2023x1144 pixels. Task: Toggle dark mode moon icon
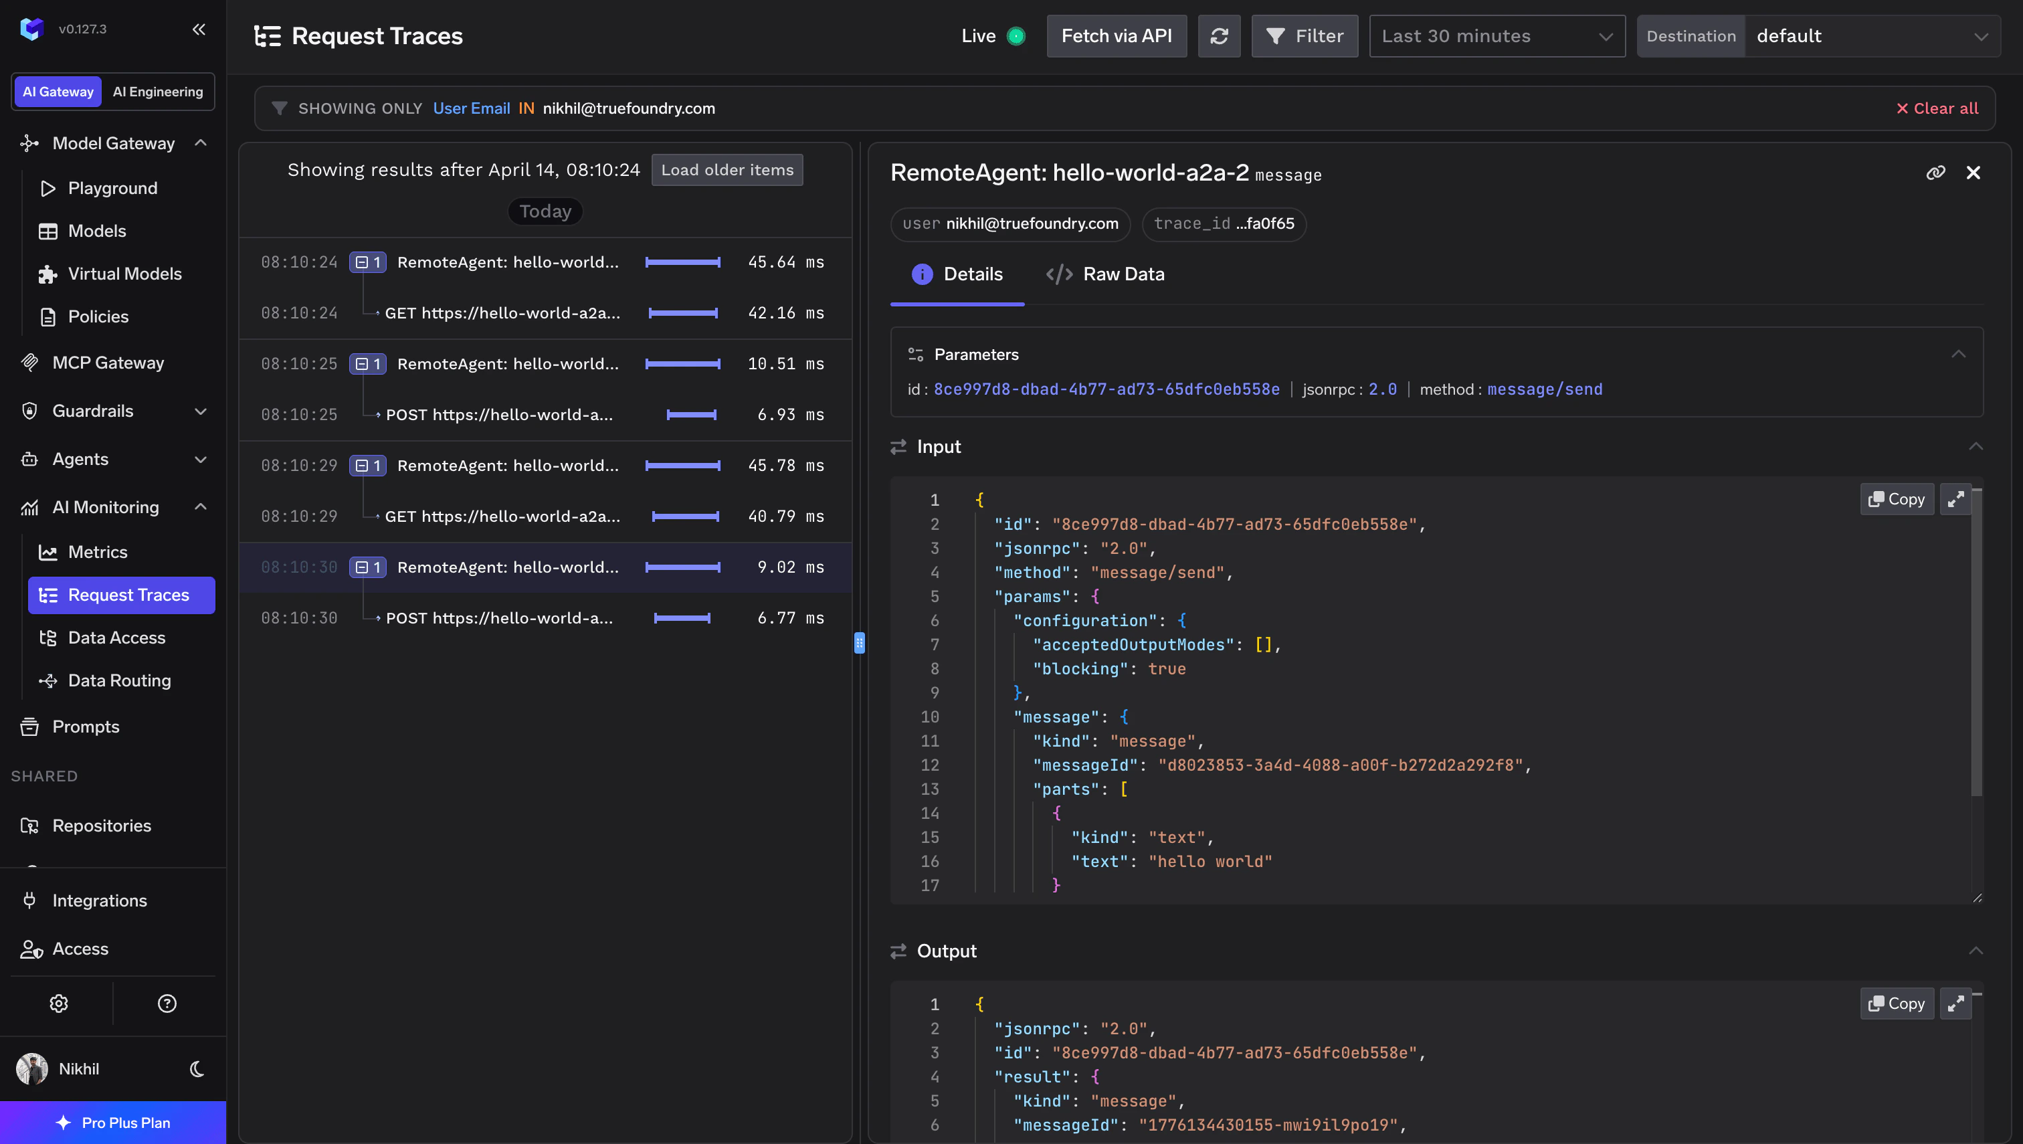coord(197,1068)
